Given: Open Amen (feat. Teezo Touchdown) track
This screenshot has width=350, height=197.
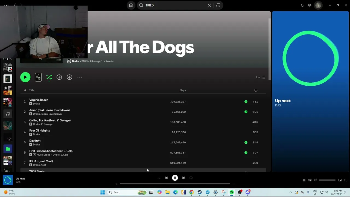Looking at the screenshot, I should [49, 110].
